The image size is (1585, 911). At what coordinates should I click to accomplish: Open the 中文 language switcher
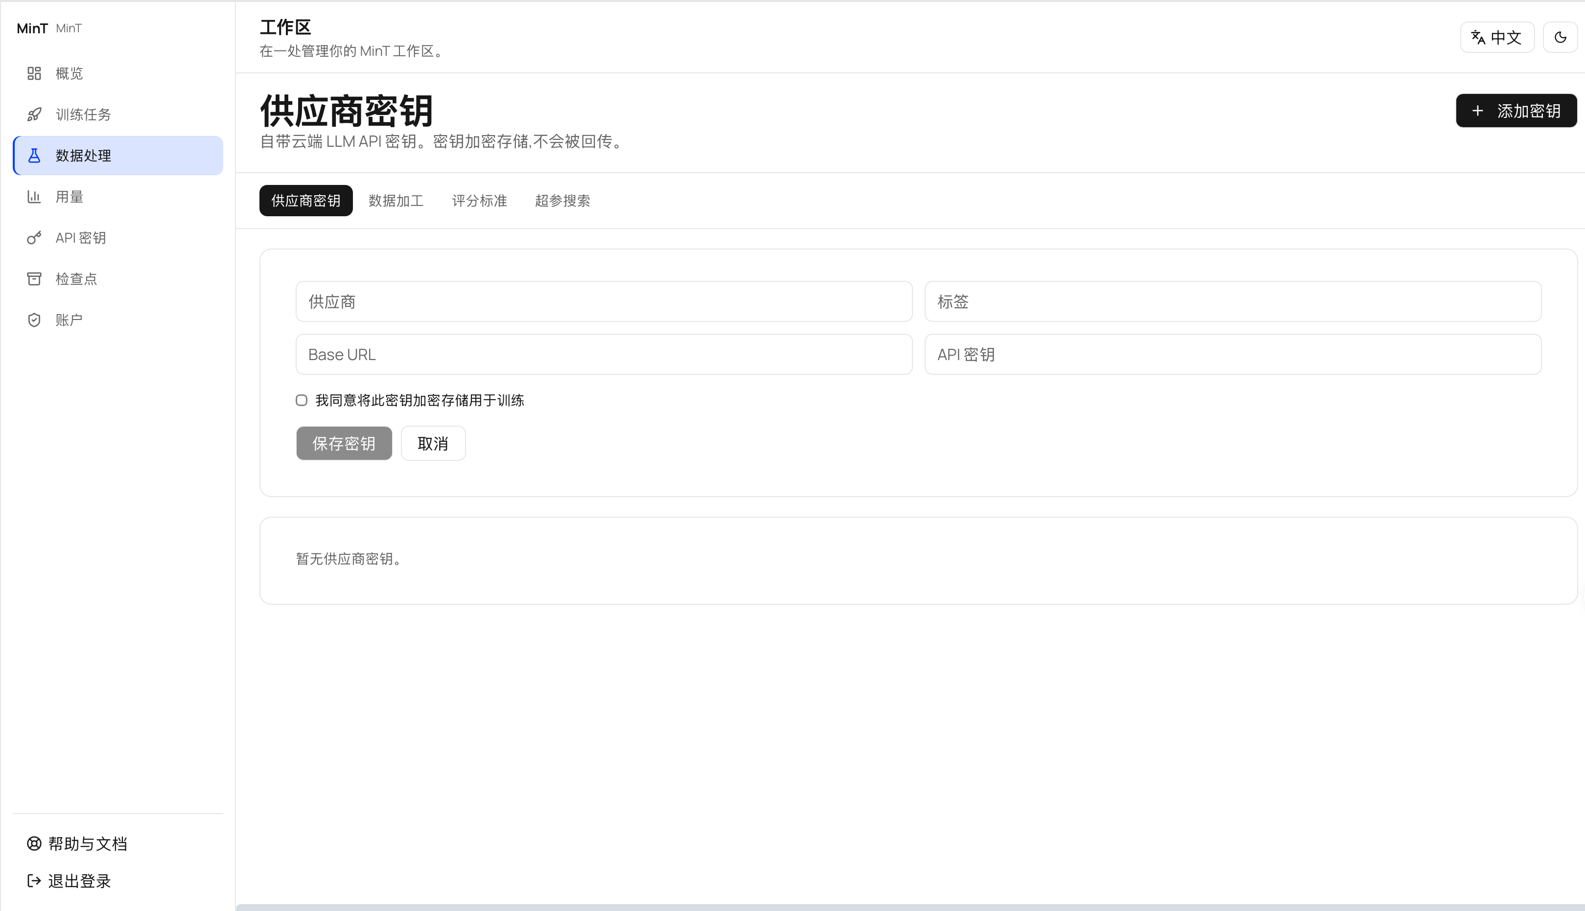[1497, 37]
